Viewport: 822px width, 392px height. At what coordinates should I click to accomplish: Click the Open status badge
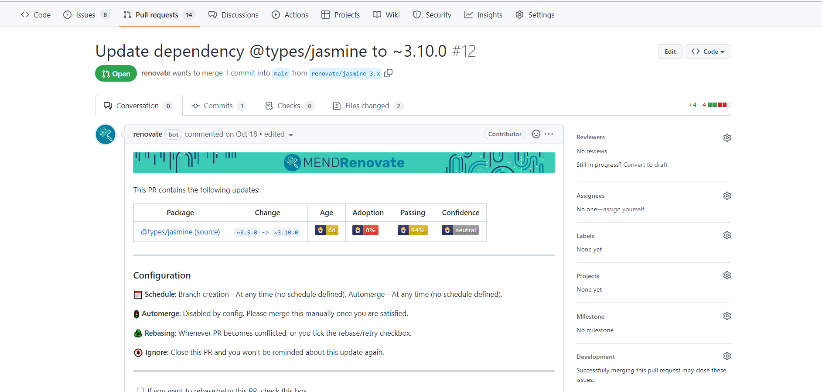pyautogui.click(x=116, y=74)
